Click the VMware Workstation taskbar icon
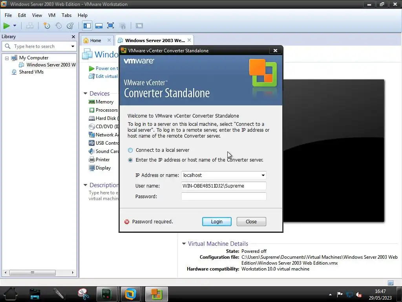The image size is (402, 302). point(130,294)
